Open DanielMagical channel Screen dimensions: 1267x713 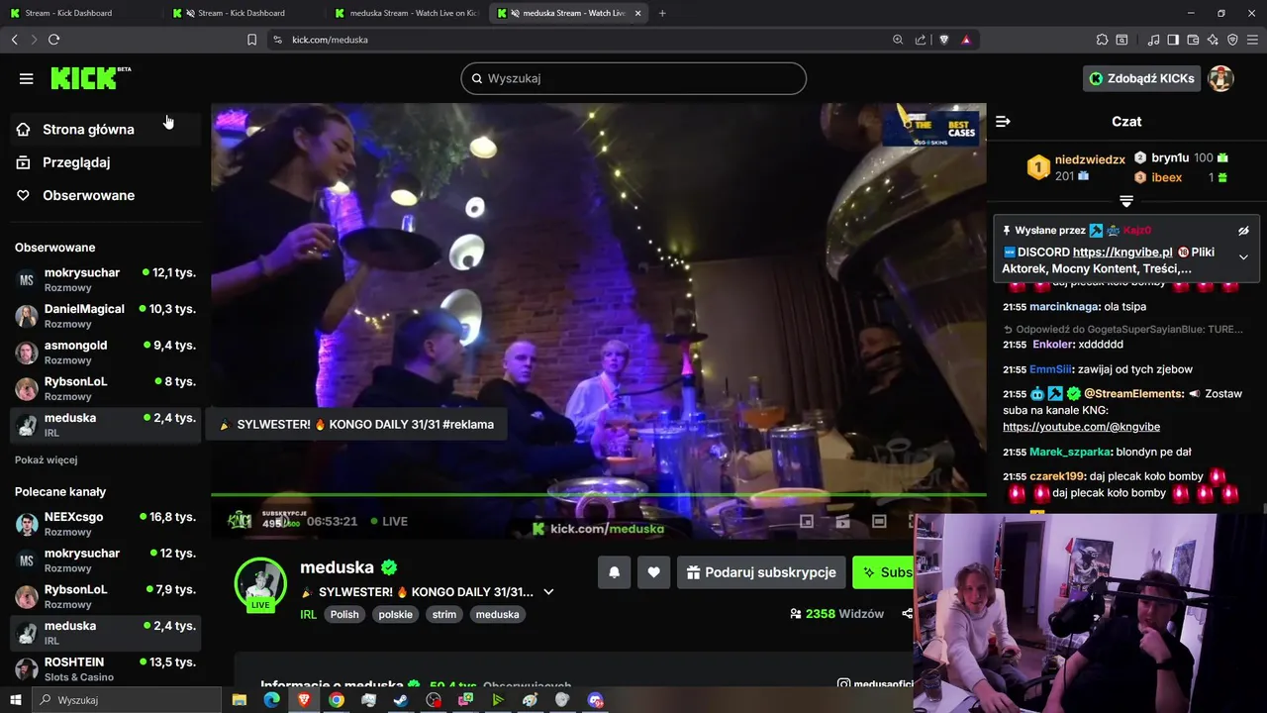pyautogui.click(x=105, y=316)
